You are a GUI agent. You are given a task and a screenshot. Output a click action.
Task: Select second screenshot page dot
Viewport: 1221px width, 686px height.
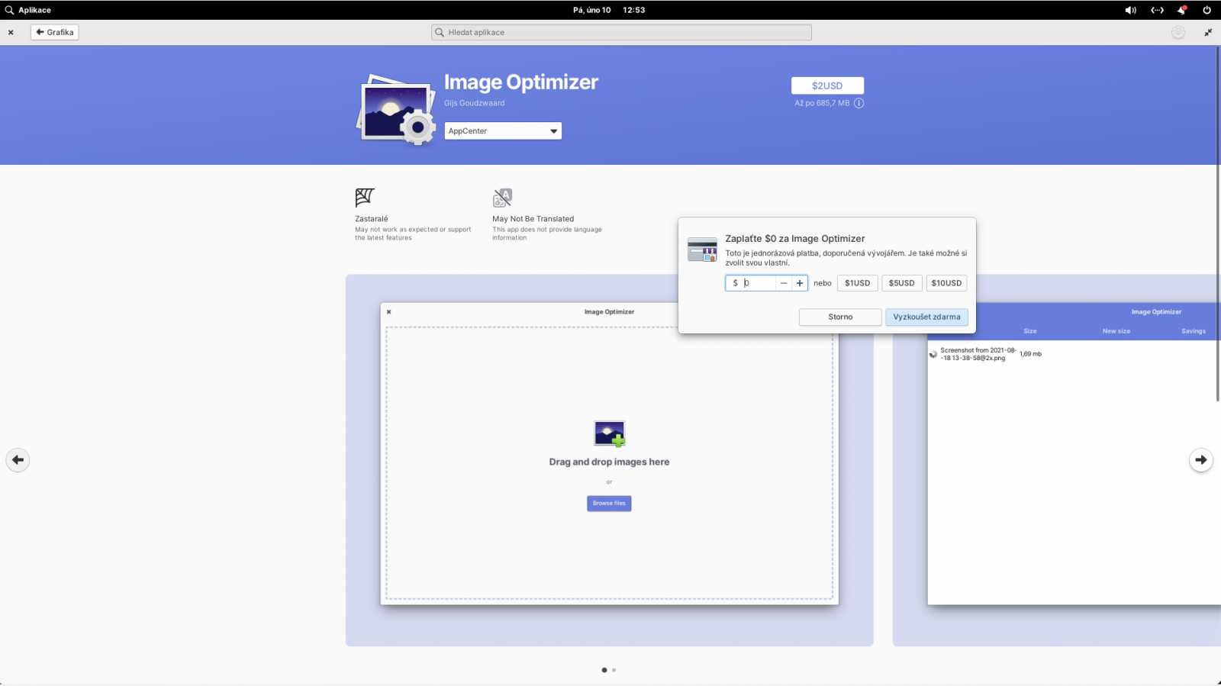tap(614, 670)
